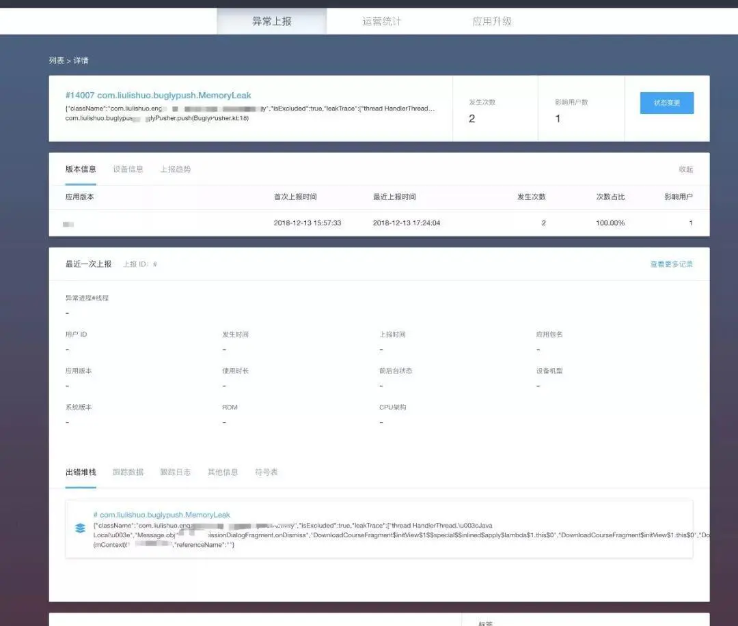The width and height of the screenshot is (738, 626).
Task: Select the 版本信息 tab
Action: [81, 169]
